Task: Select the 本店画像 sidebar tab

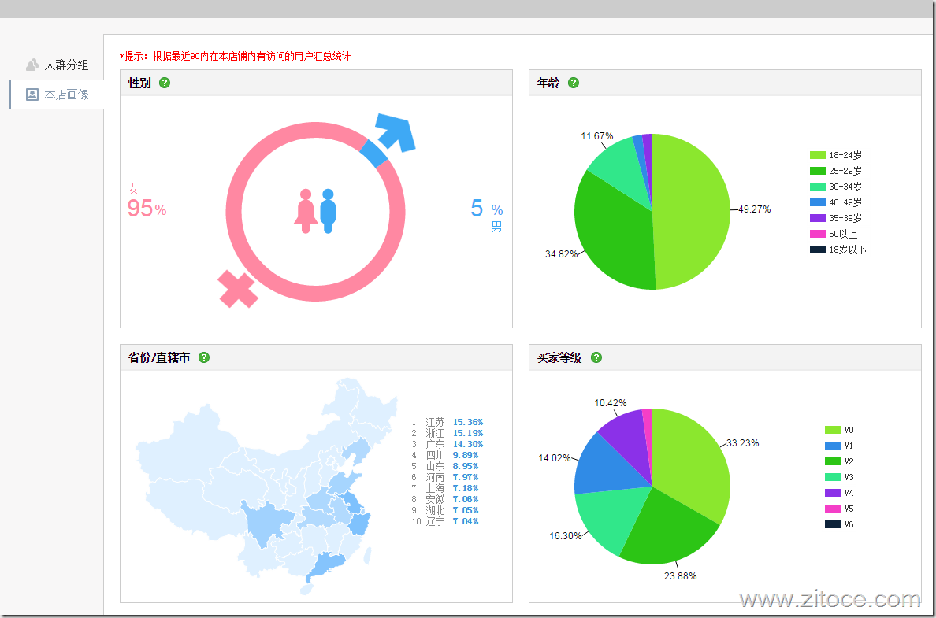Action: point(66,94)
